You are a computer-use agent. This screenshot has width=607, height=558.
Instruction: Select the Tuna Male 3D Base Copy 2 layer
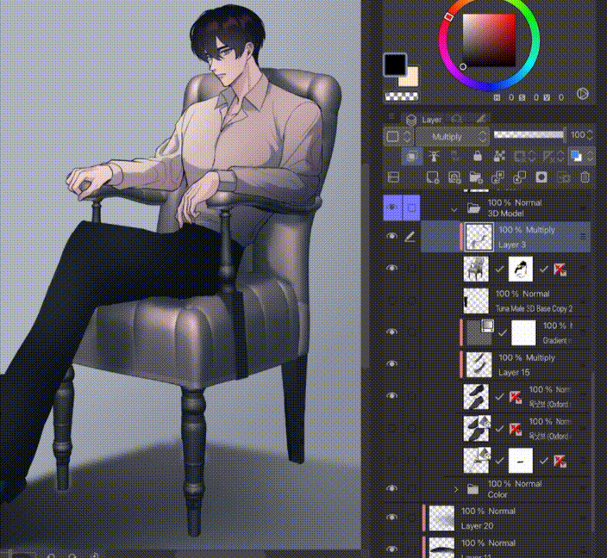[x=505, y=301]
